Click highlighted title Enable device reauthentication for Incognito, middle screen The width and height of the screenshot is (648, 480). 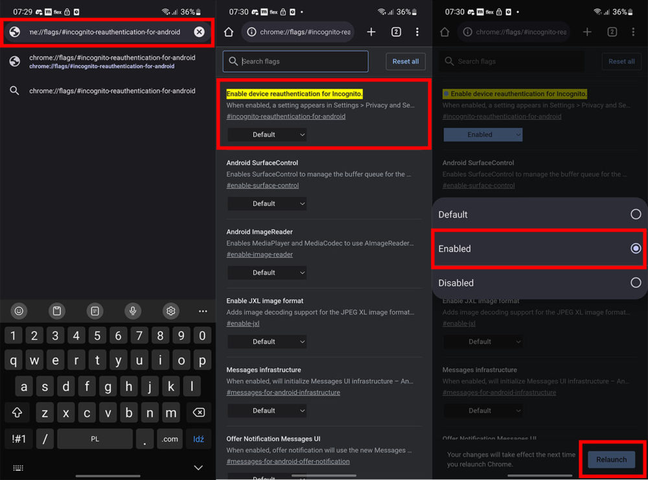click(294, 94)
